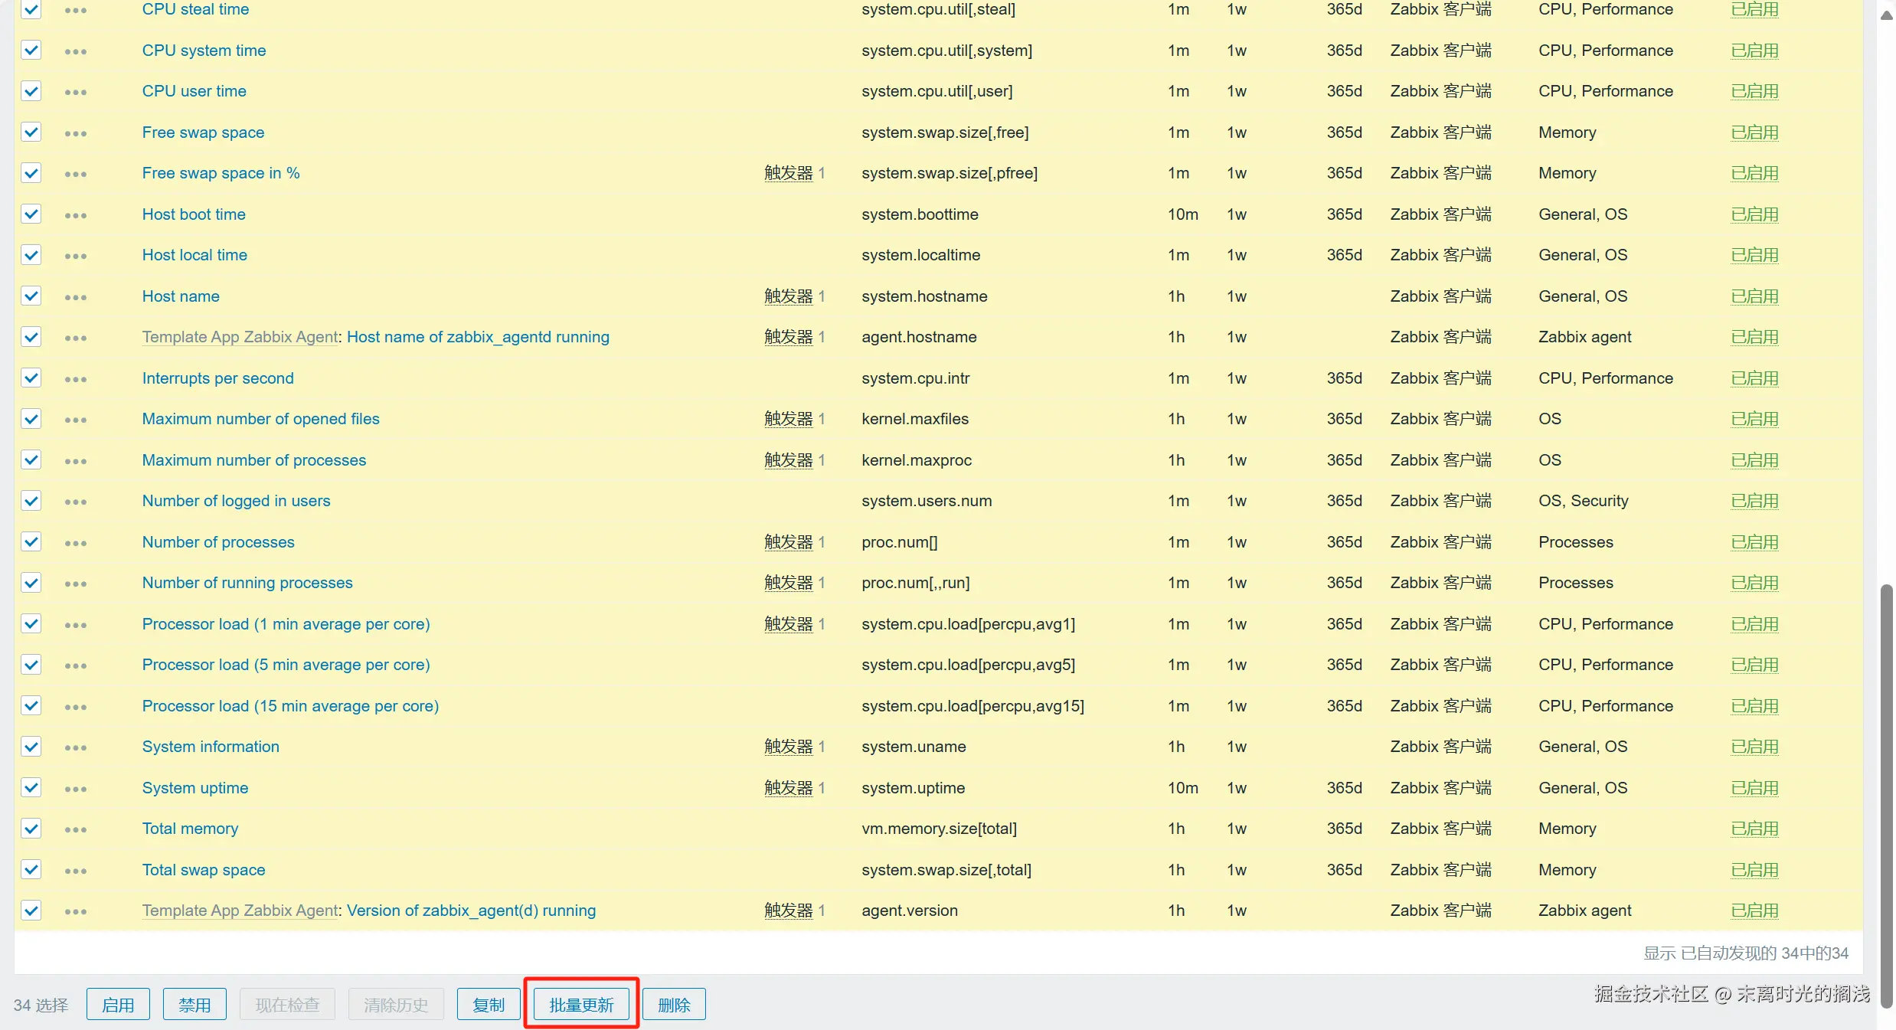Click the 批量更新 mass update button
1896x1030 pixels.
pos(581,1005)
